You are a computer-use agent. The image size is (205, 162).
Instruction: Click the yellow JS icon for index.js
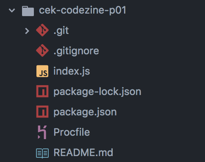(42, 71)
